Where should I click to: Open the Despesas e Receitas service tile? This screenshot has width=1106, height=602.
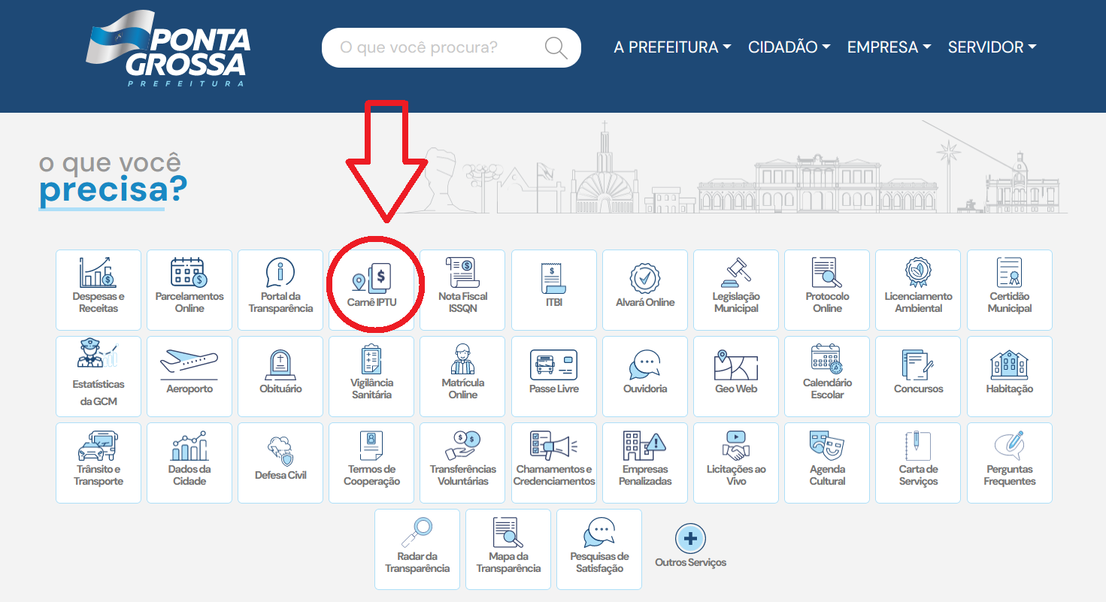coord(98,290)
